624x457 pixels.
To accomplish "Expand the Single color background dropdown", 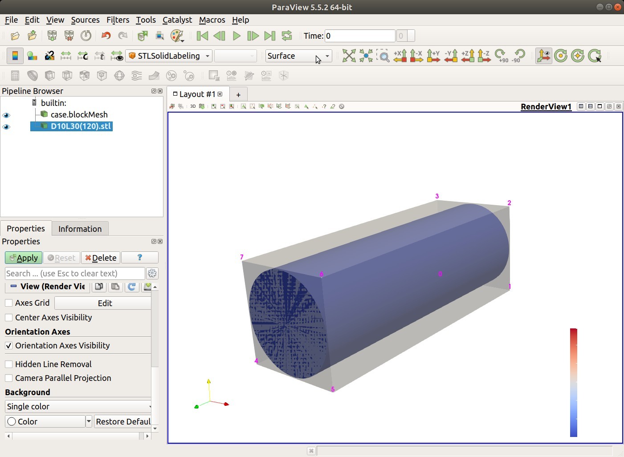I will 79,407.
